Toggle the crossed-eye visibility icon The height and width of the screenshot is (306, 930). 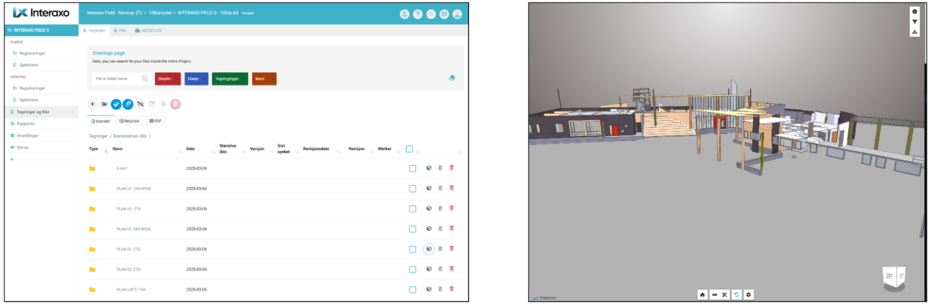tap(140, 104)
